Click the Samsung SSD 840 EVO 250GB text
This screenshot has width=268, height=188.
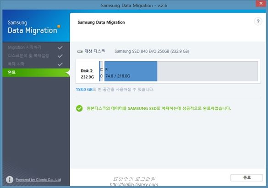pos(152,51)
